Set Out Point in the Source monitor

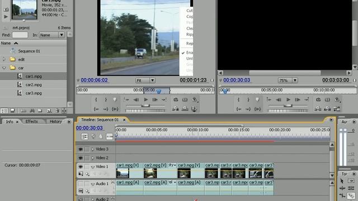106,99
